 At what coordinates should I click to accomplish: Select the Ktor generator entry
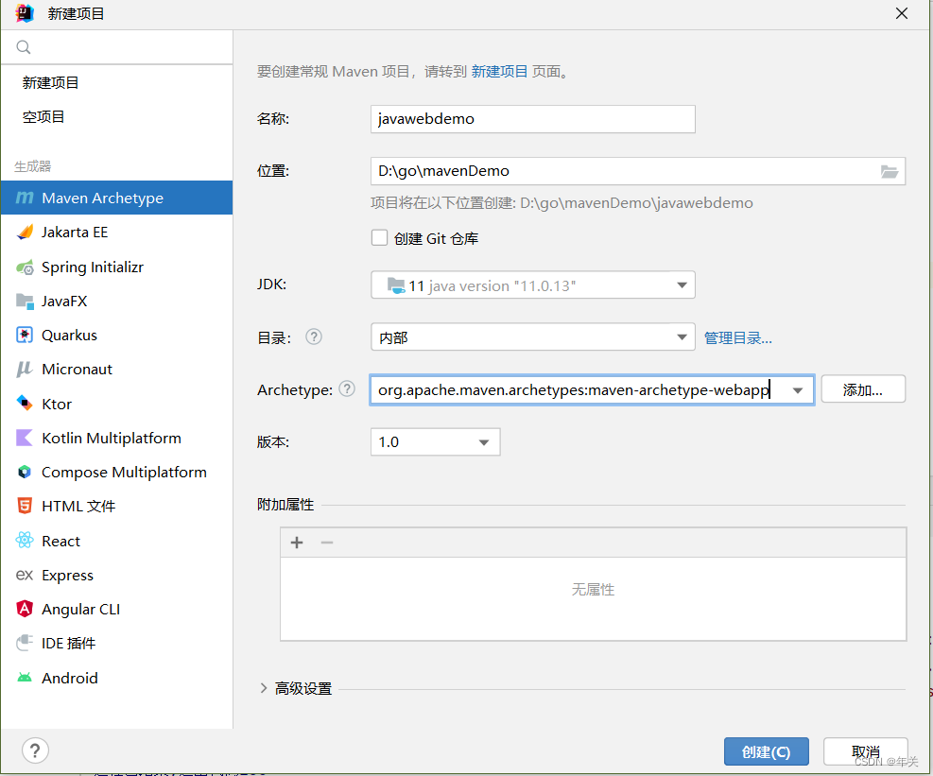[x=116, y=404]
